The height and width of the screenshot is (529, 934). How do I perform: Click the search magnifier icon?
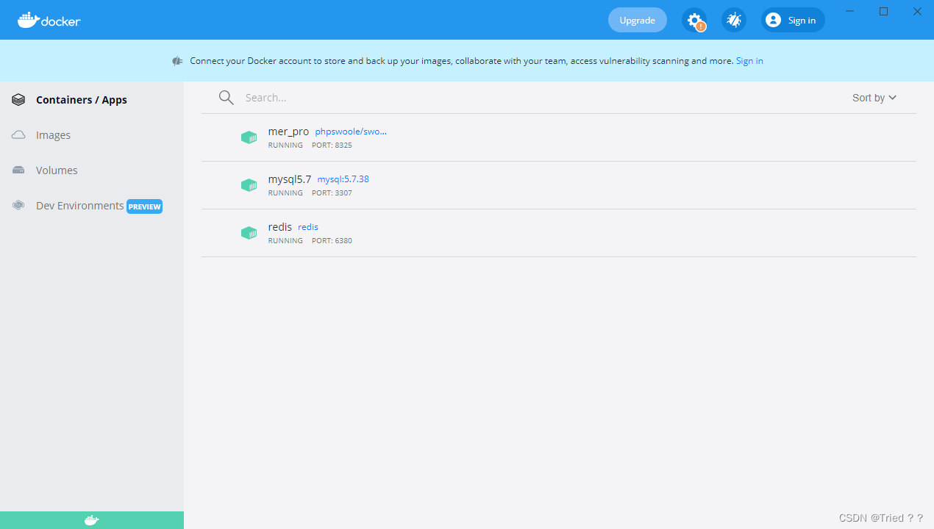(x=227, y=98)
